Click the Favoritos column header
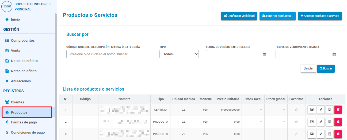Screen dimensions: 347x140 click(296, 99)
